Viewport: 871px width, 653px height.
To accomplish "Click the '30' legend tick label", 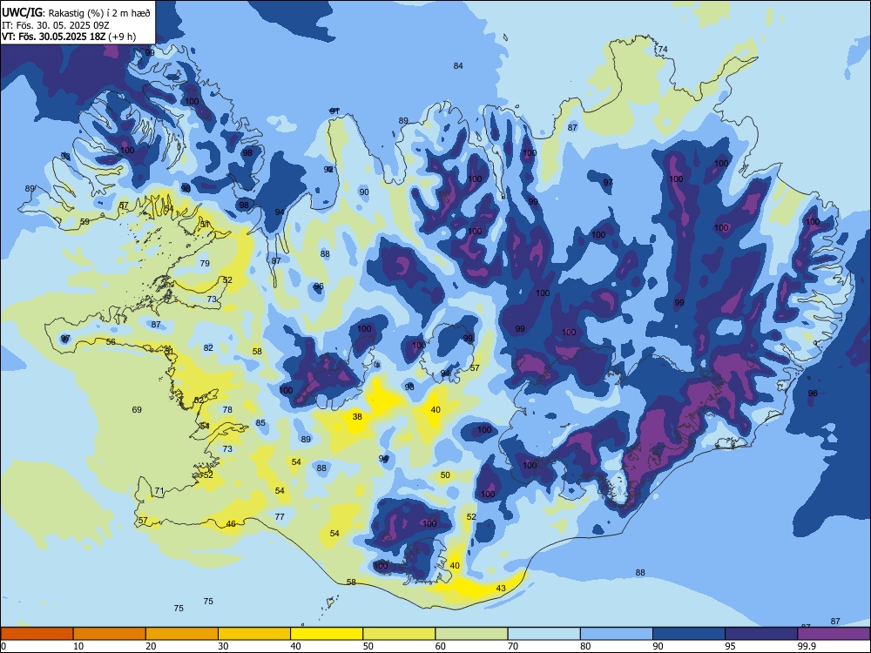I will click(223, 646).
